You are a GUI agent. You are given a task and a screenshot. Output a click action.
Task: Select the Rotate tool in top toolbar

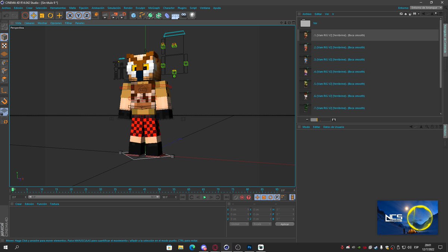click(50, 15)
